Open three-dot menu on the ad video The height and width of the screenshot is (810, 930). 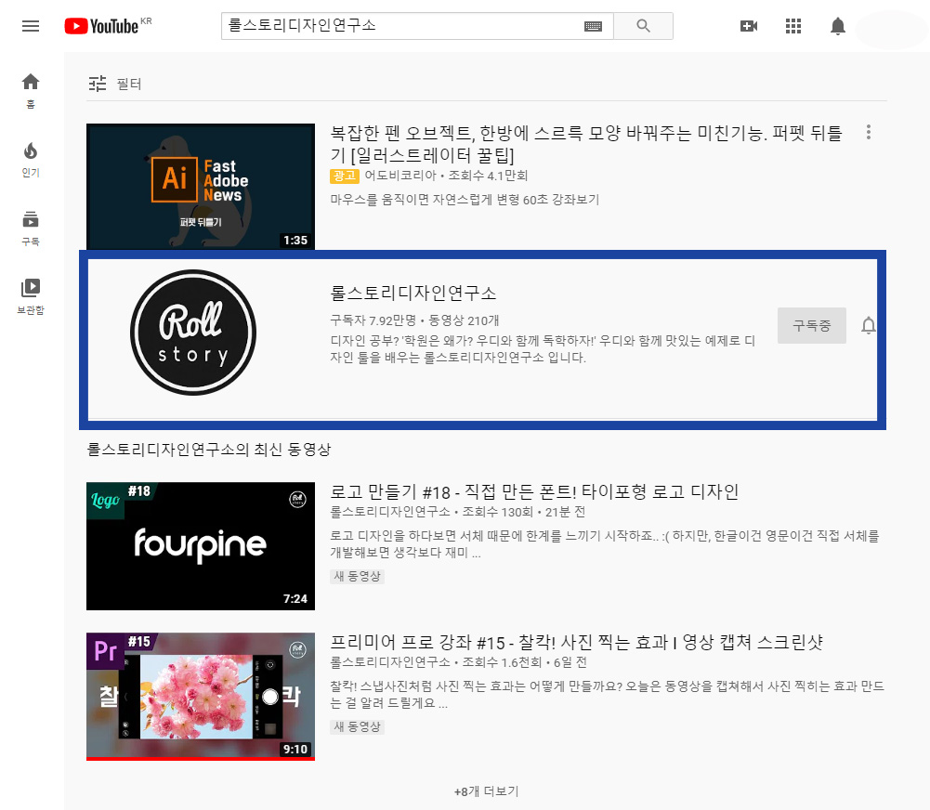tap(869, 132)
